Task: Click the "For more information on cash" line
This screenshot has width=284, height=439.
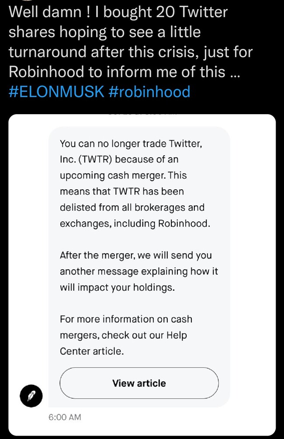Action: 126,319
